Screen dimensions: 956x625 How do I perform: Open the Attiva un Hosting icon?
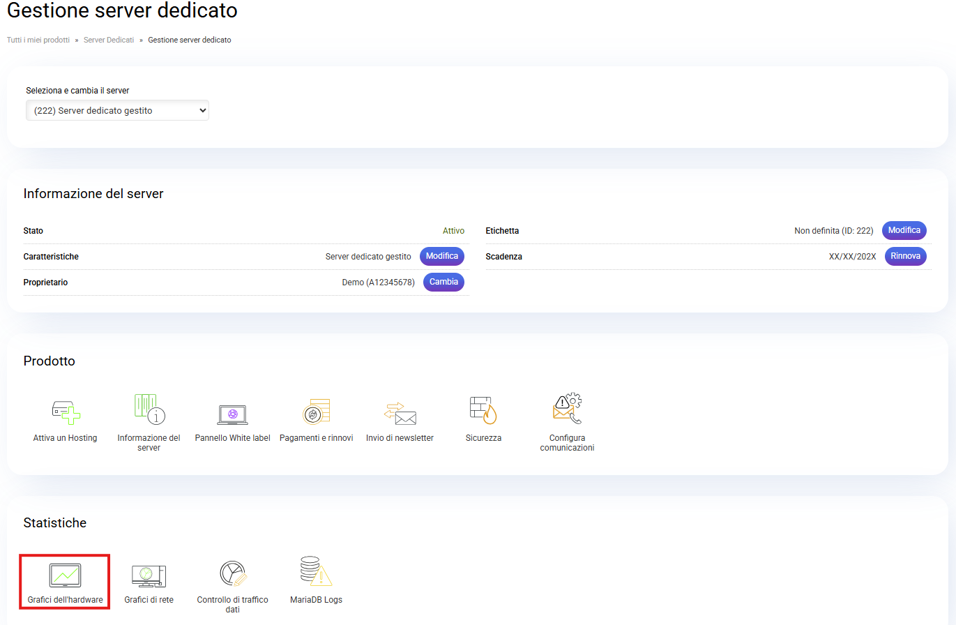[66, 412]
